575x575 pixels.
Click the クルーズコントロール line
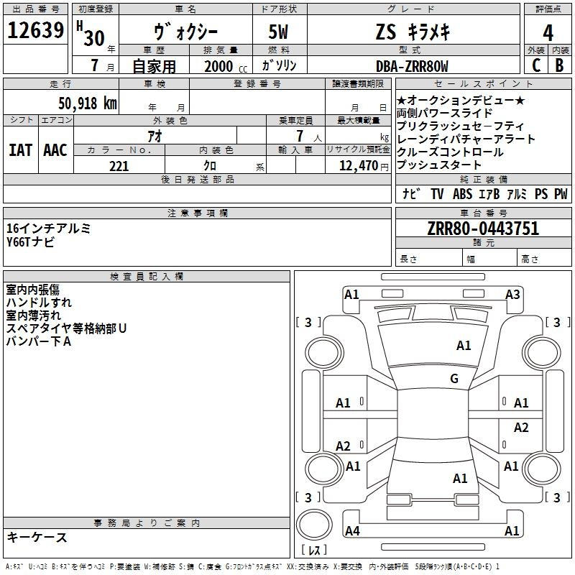click(x=450, y=152)
